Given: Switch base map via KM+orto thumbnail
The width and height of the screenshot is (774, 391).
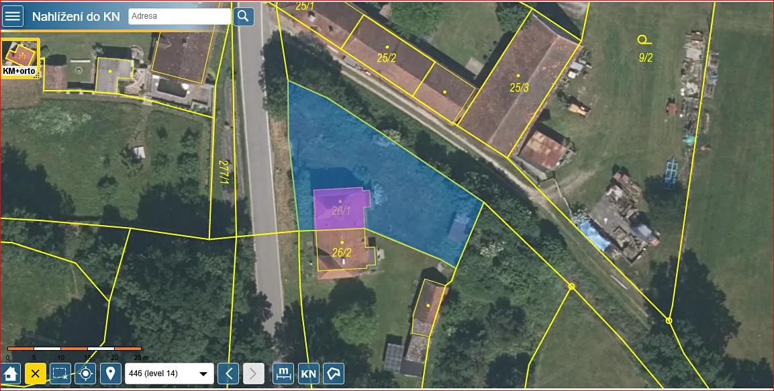Looking at the screenshot, I should [x=20, y=59].
